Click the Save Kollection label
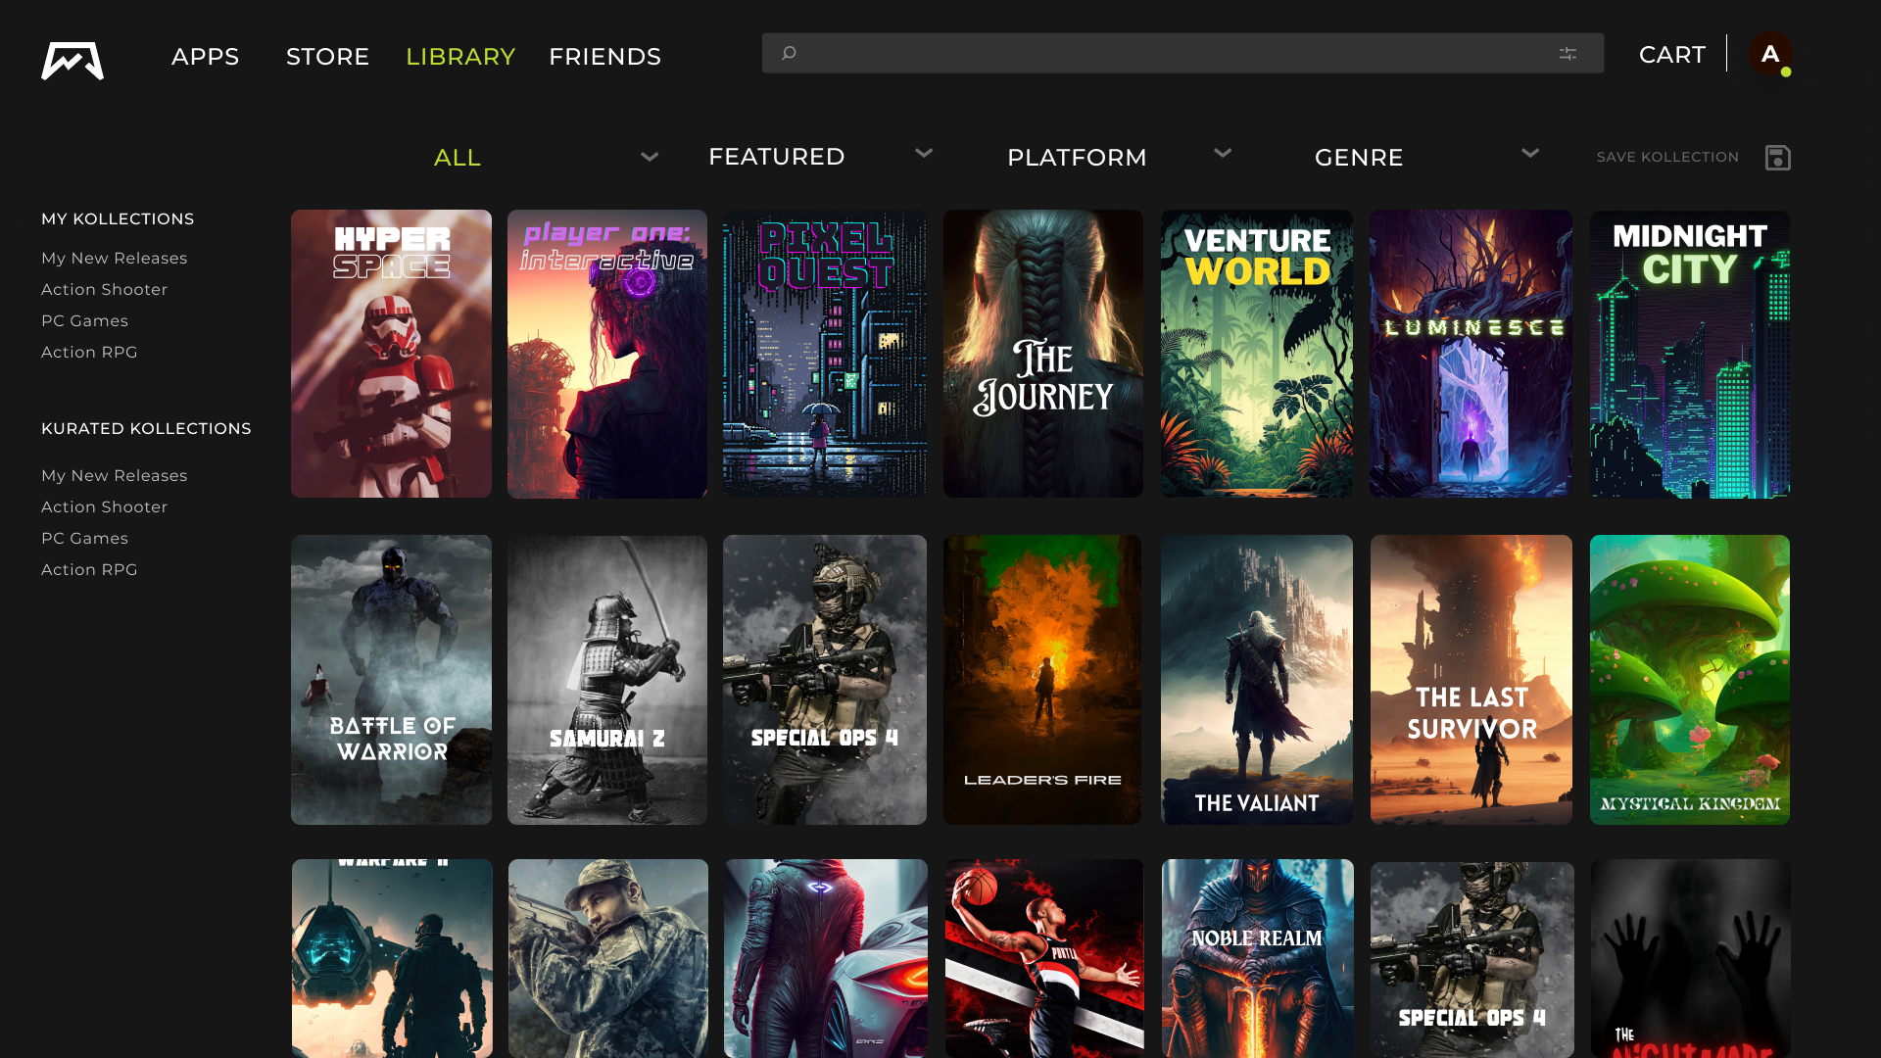 [1667, 157]
